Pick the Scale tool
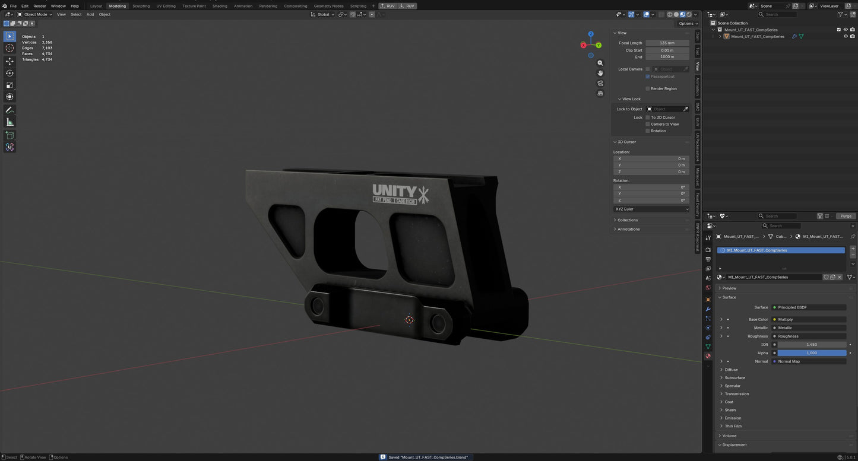The image size is (858, 461). (x=10, y=85)
